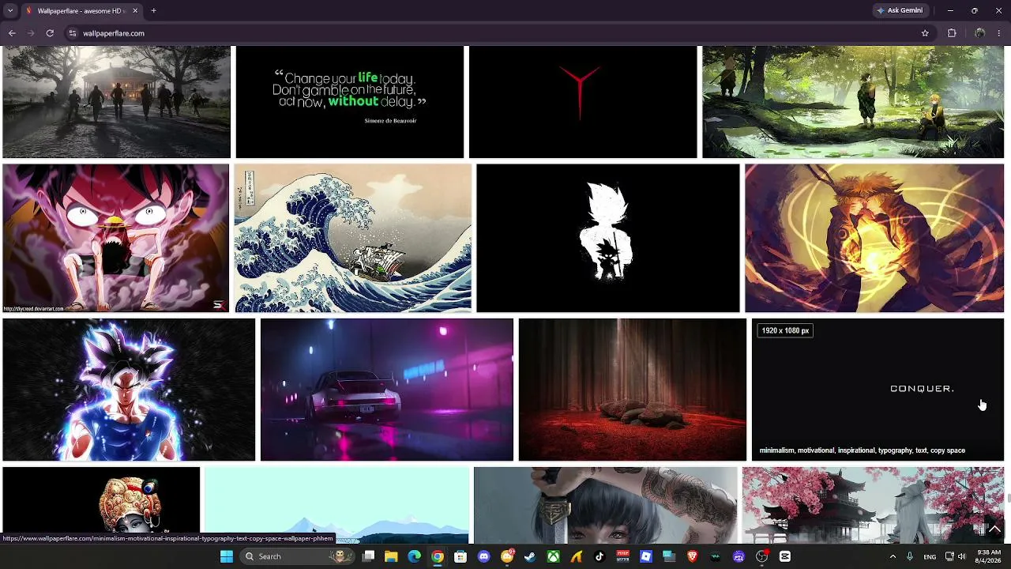
Task: Open Microsoft Store from the taskbar
Action: click(460, 556)
